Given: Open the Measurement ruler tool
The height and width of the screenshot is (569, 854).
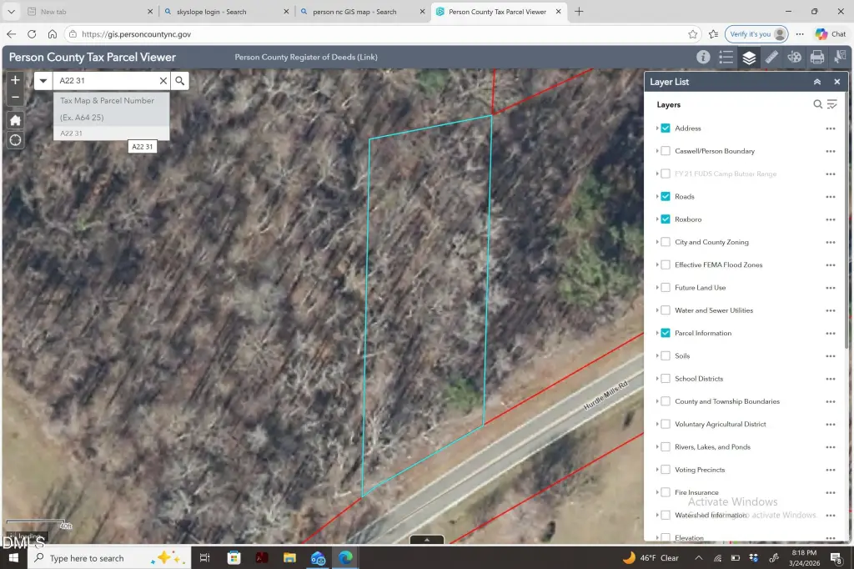Looking at the screenshot, I should tap(771, 58).
